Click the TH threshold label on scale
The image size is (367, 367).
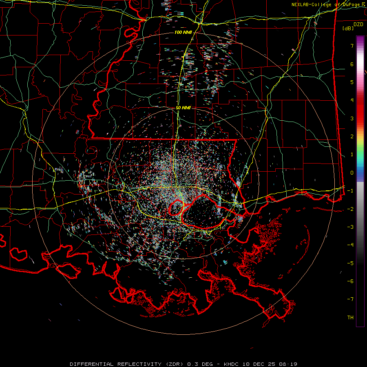click(x=350, y=317)
